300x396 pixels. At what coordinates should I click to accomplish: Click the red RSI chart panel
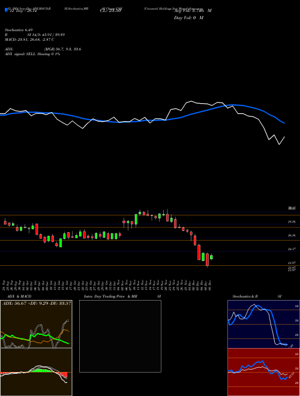point(263,372)
